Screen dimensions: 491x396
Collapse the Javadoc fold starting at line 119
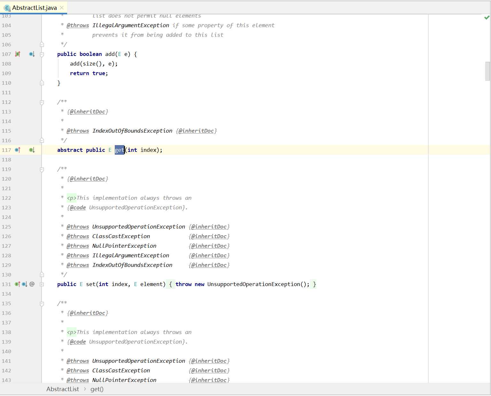[42, 169]
